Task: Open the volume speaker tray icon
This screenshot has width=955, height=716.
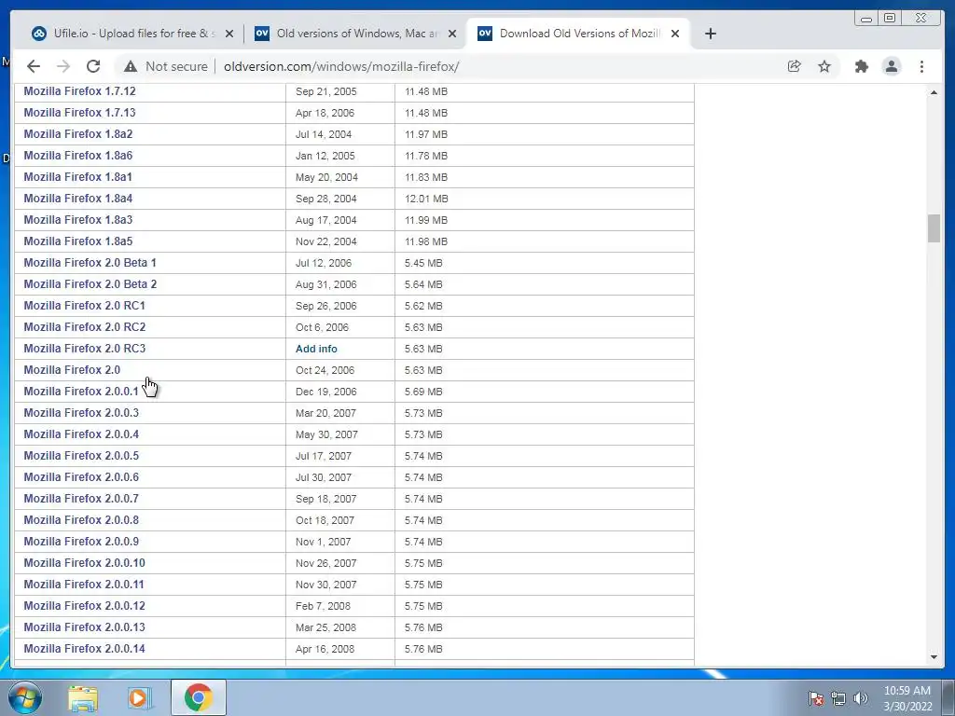Action: [861, 698]
